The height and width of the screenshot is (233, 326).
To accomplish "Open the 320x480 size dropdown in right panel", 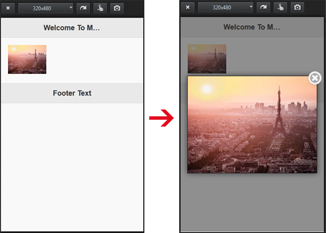I will click(x=226, y=7).
